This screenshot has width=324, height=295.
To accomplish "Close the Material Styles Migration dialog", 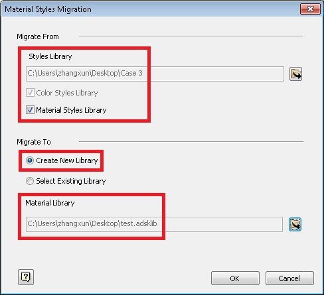I will (x=310, y=9).
